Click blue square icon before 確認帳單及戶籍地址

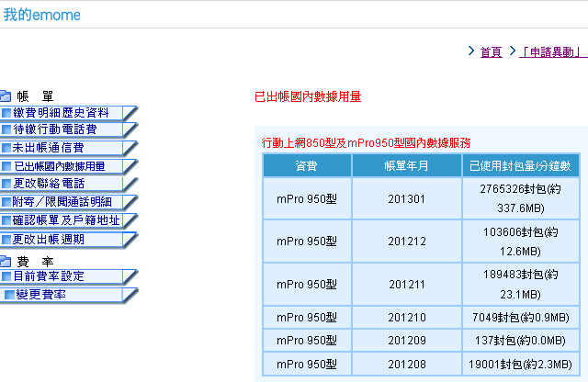6,220
